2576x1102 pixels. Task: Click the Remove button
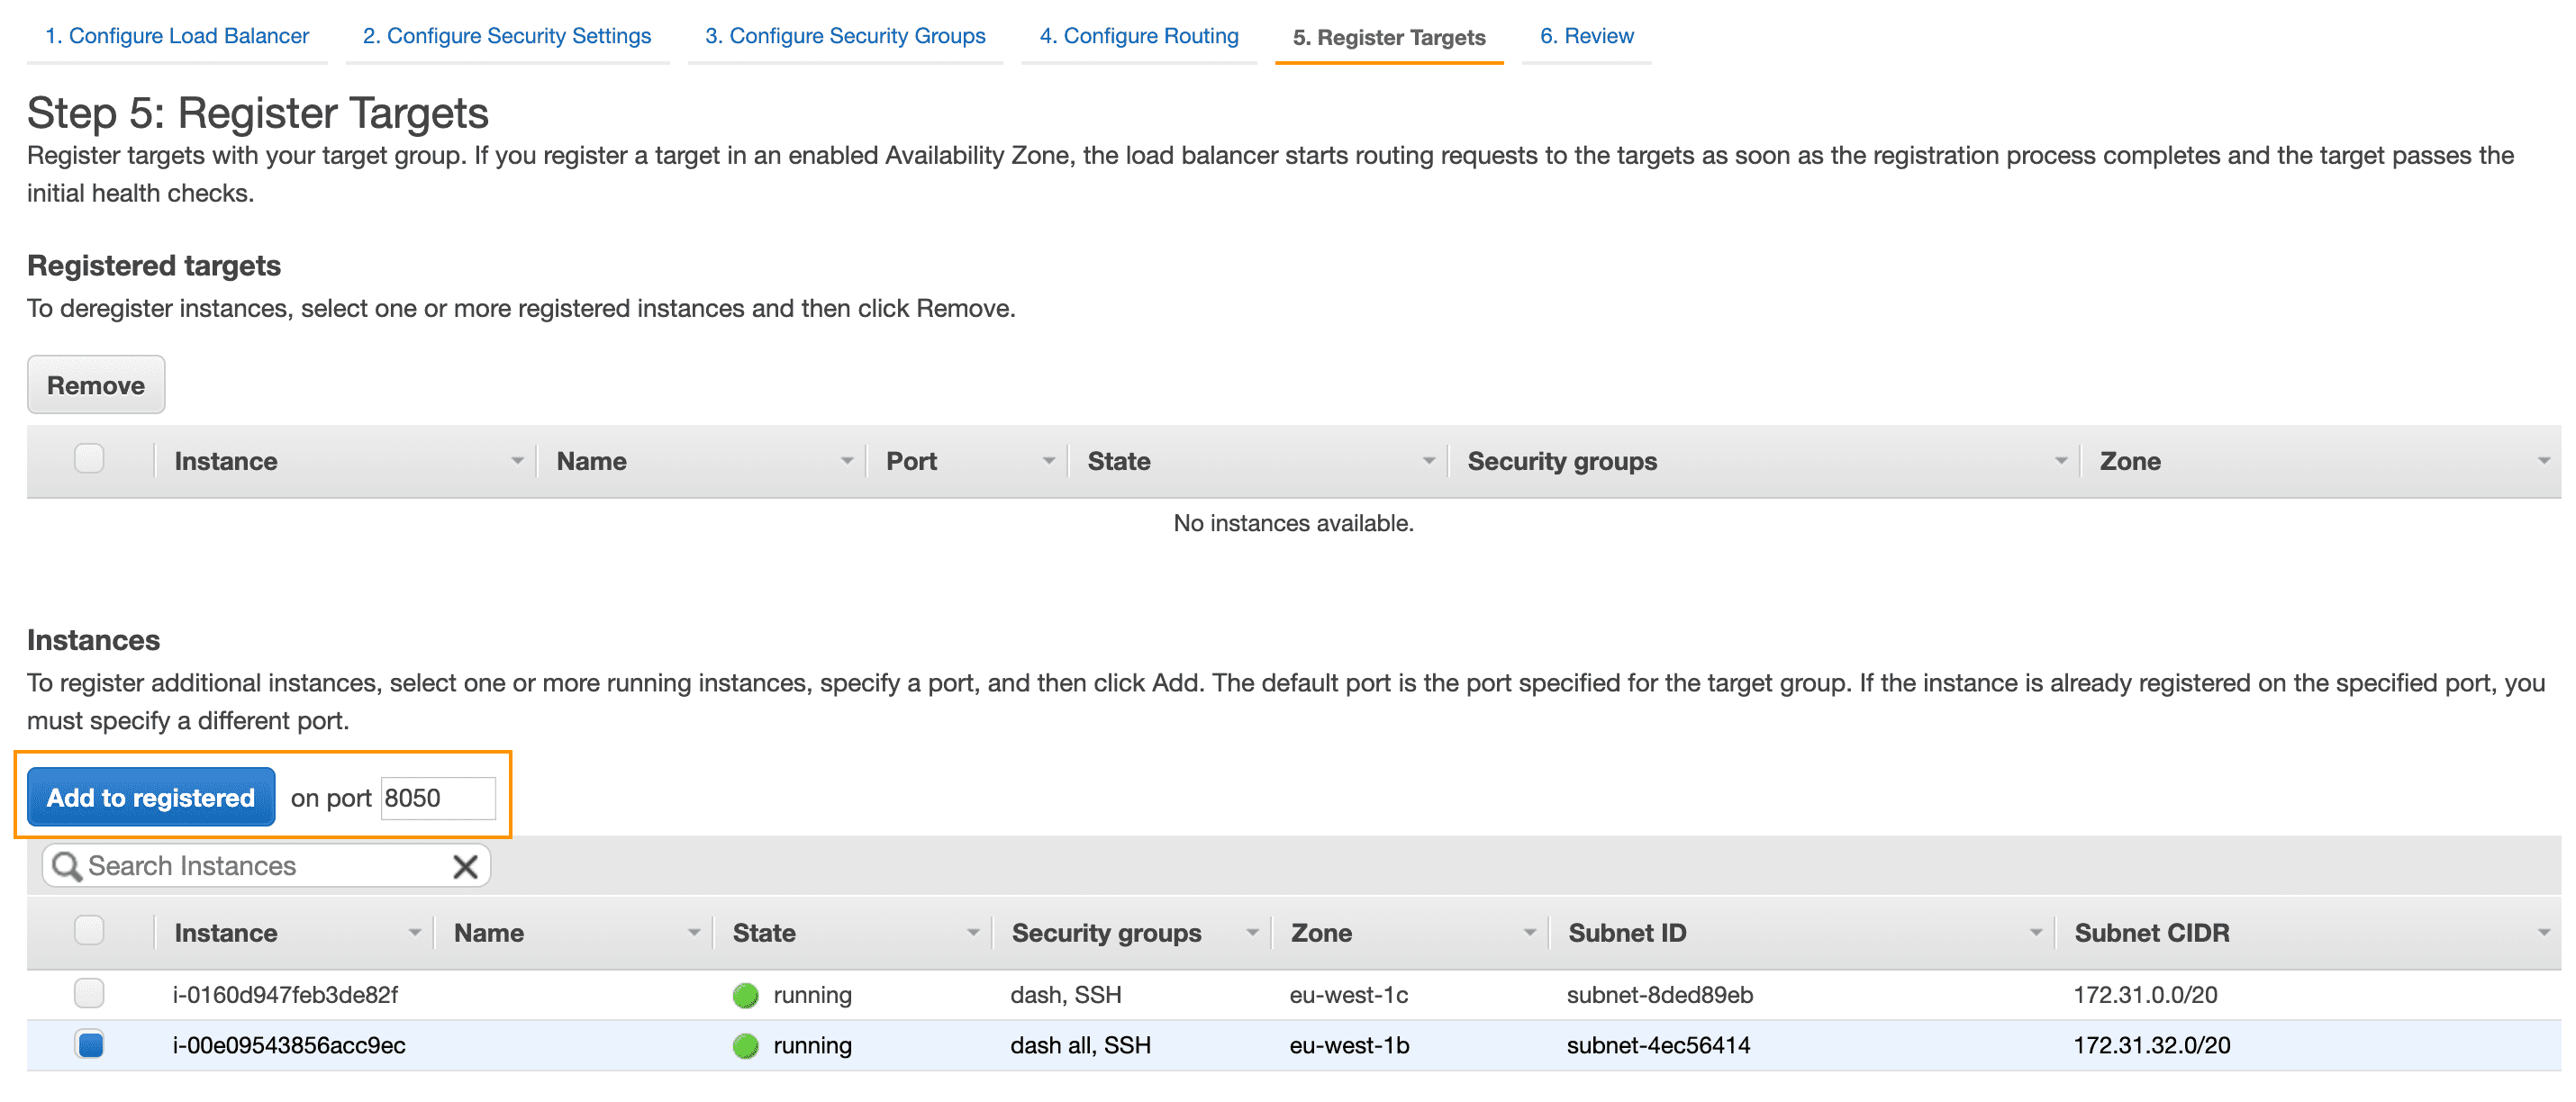96,385
